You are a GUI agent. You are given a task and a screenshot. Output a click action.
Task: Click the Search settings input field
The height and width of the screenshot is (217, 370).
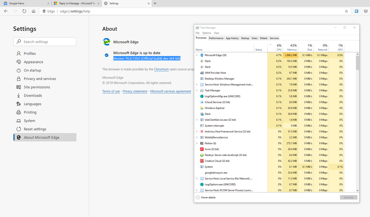44,42
